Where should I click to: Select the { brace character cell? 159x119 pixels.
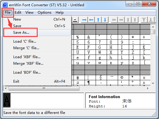(x=145, y=63)
